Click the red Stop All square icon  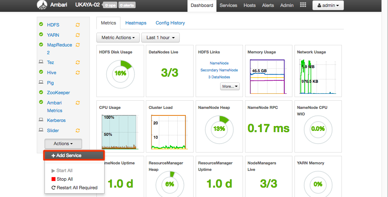click(x=53, y=179)
